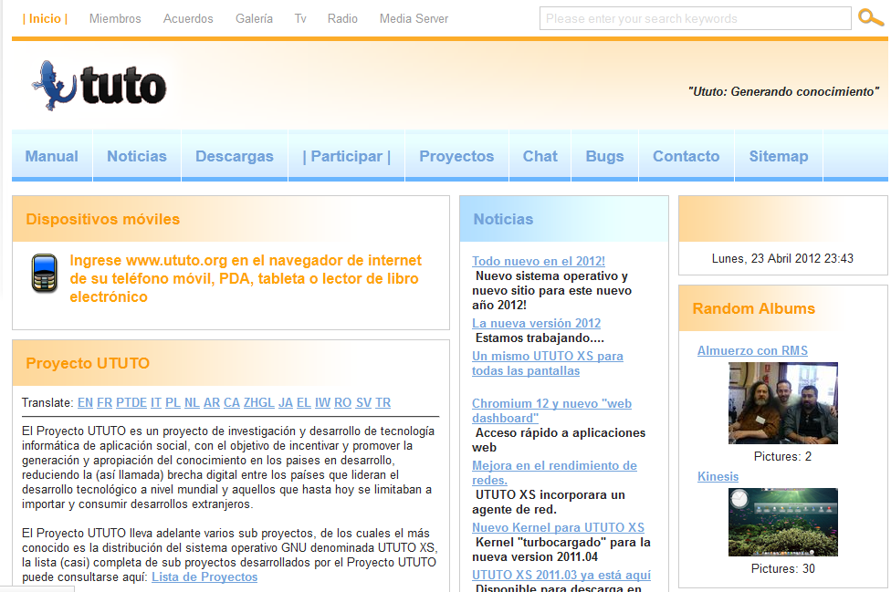Open the Nuevo Kernel para UTUTO XS article
This screenshot has height=592, width=891.
point(558,526)
